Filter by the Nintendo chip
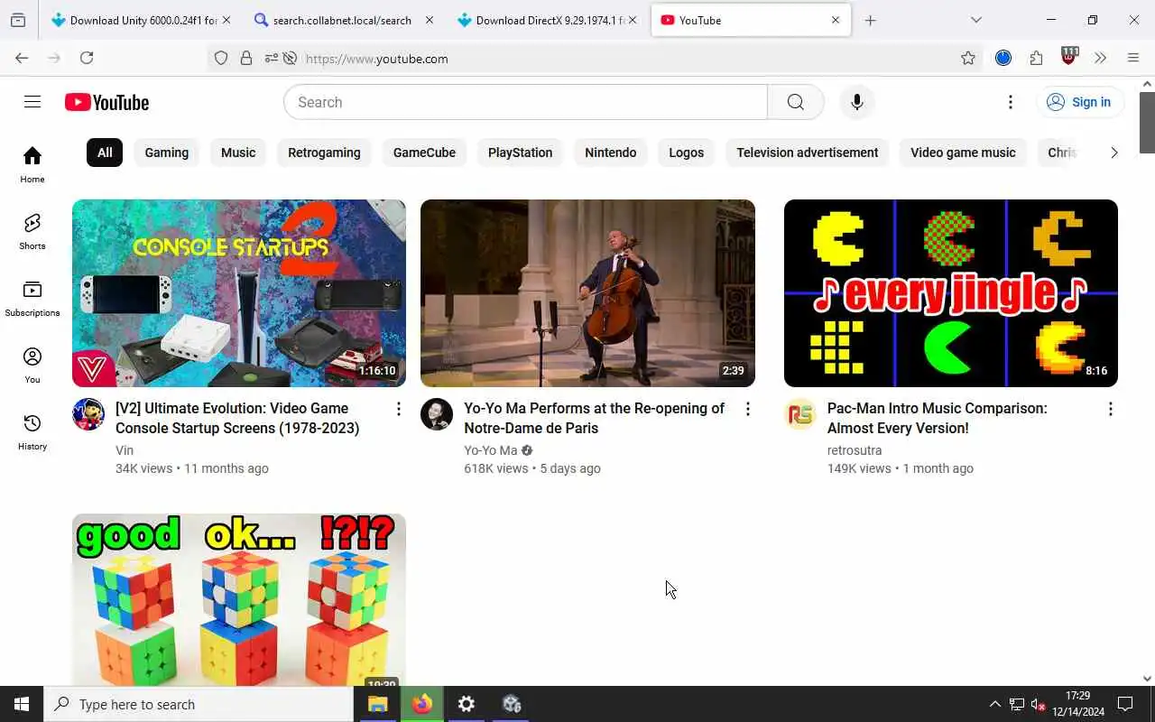 611,153
